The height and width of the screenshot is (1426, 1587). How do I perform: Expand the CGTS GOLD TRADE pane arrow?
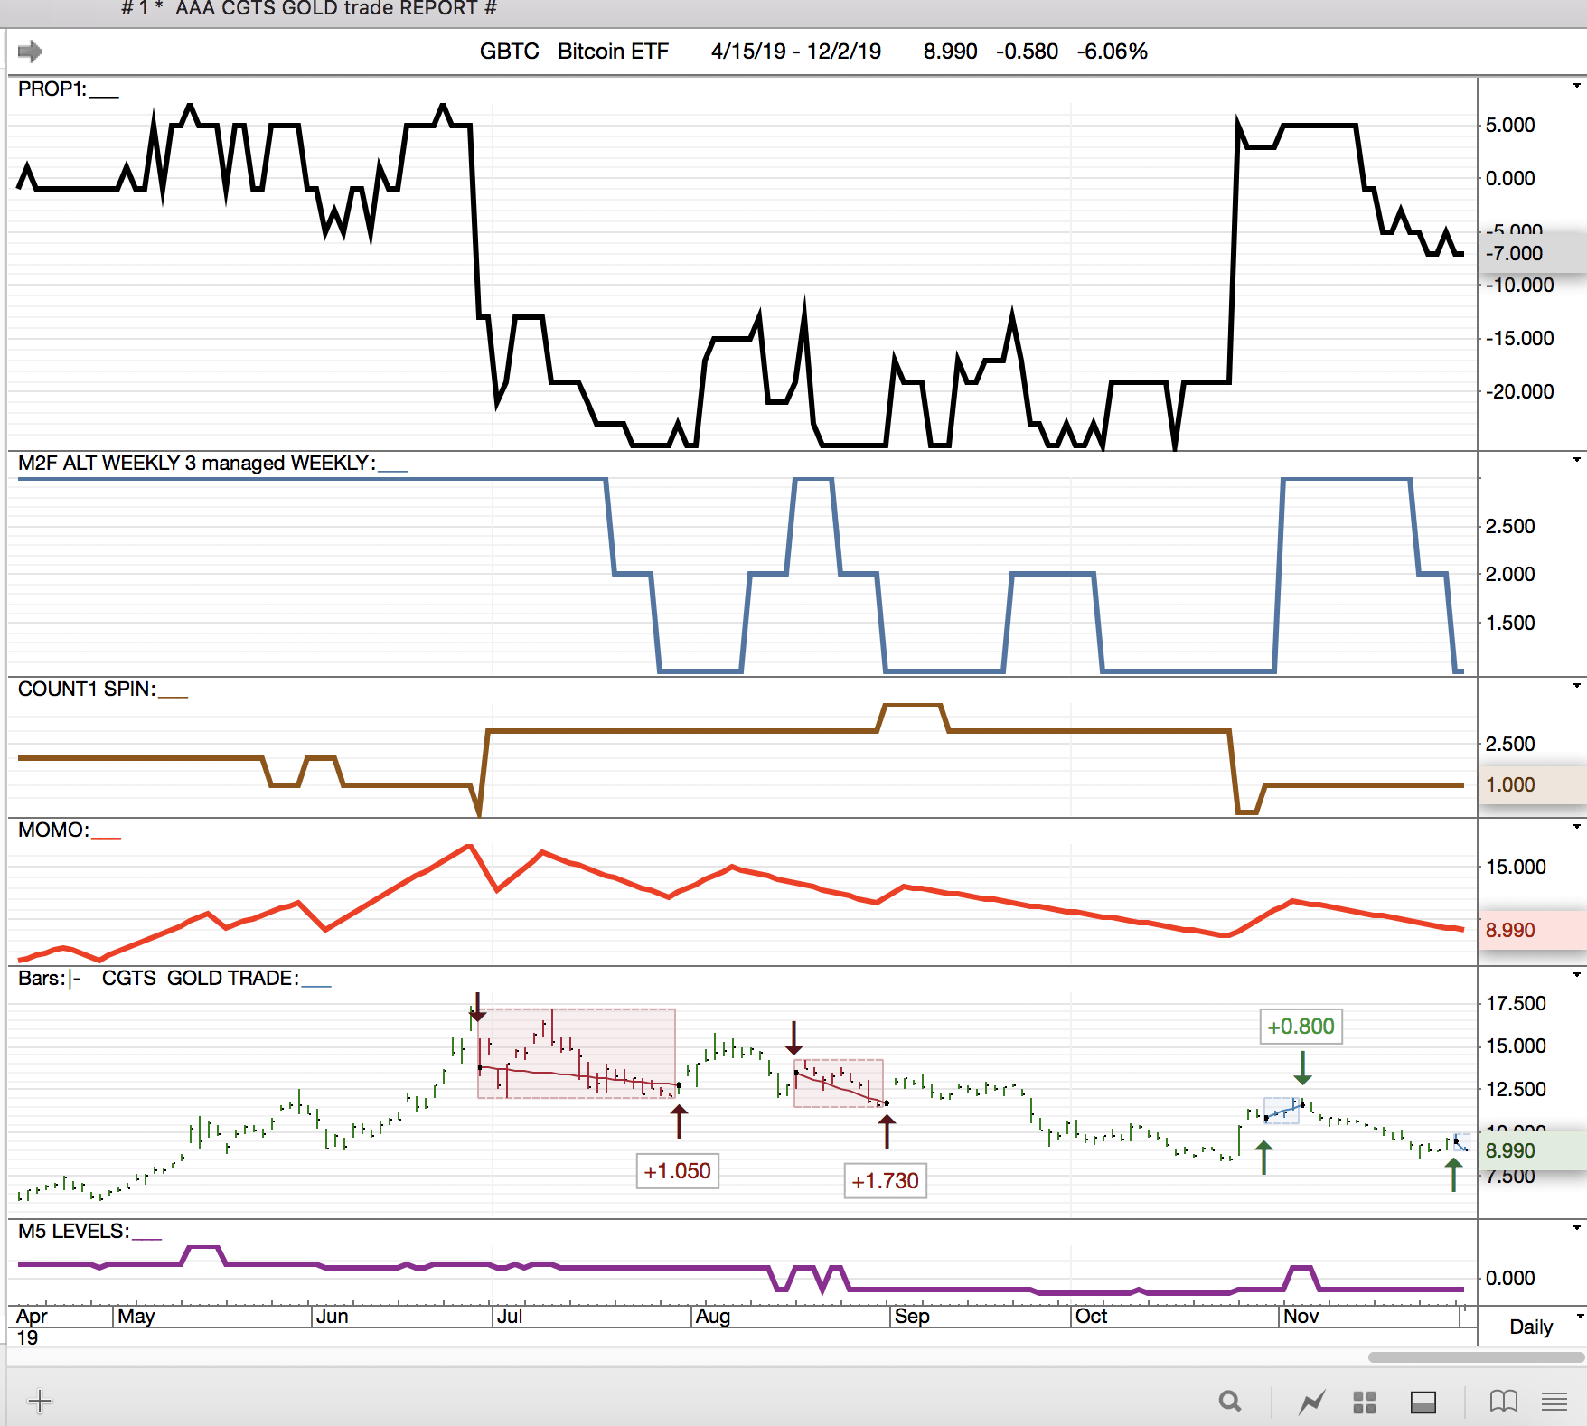click(1577, 975)
